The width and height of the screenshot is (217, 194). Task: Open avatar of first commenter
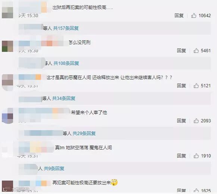pos(7,10)
